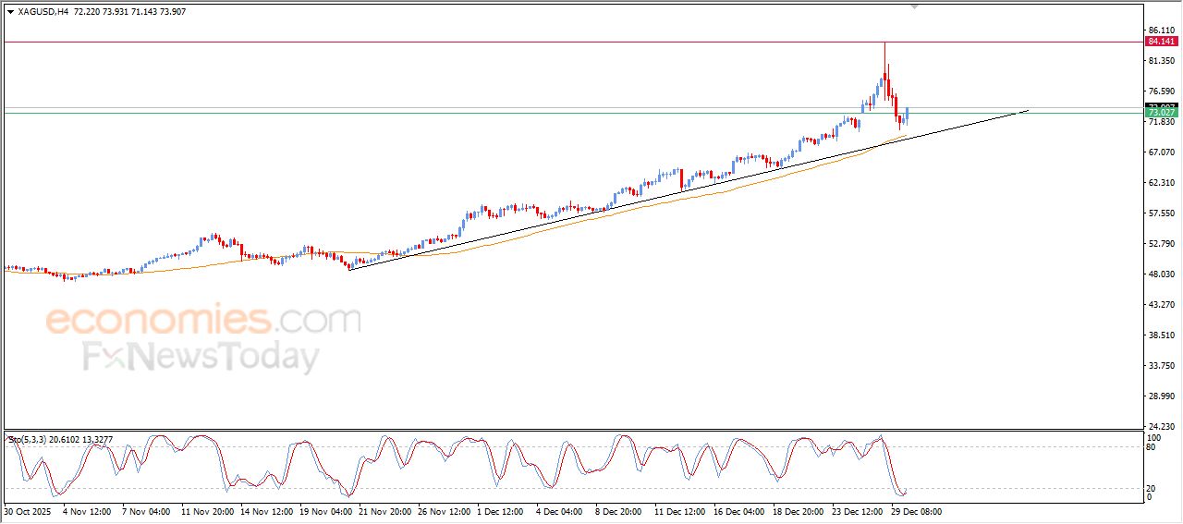Click the 4 Nov 12:00 time label
This screenshot has width=1183, height=524.
(x=87, y=510)
